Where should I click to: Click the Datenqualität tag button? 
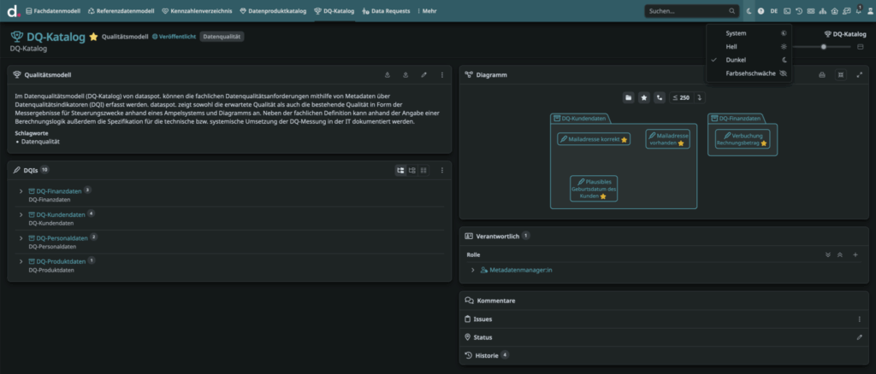(222, 36)
